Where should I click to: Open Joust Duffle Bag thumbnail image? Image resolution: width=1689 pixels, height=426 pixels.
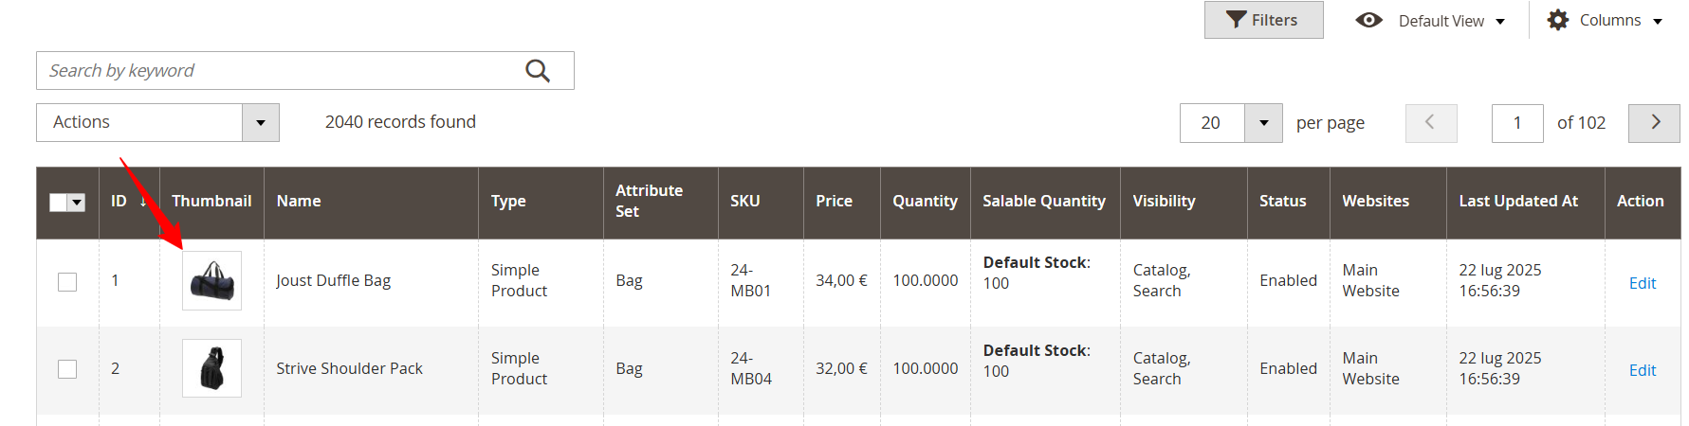[211, 280]
